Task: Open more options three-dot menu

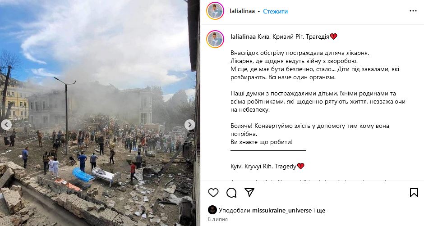Action: (413, 11)
